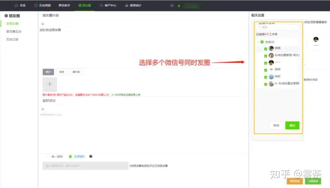Click the 点击顶部清理缓存 hint text
The image size is (330, 188).
pos(315,22)
